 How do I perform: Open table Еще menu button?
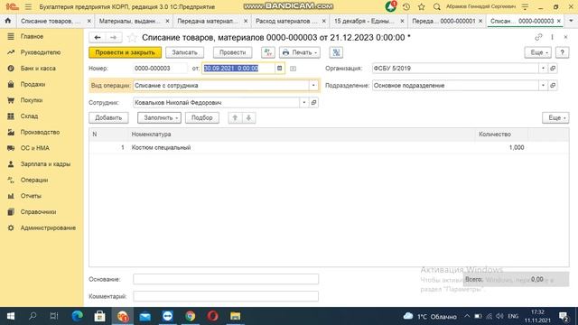coord(555,118)
